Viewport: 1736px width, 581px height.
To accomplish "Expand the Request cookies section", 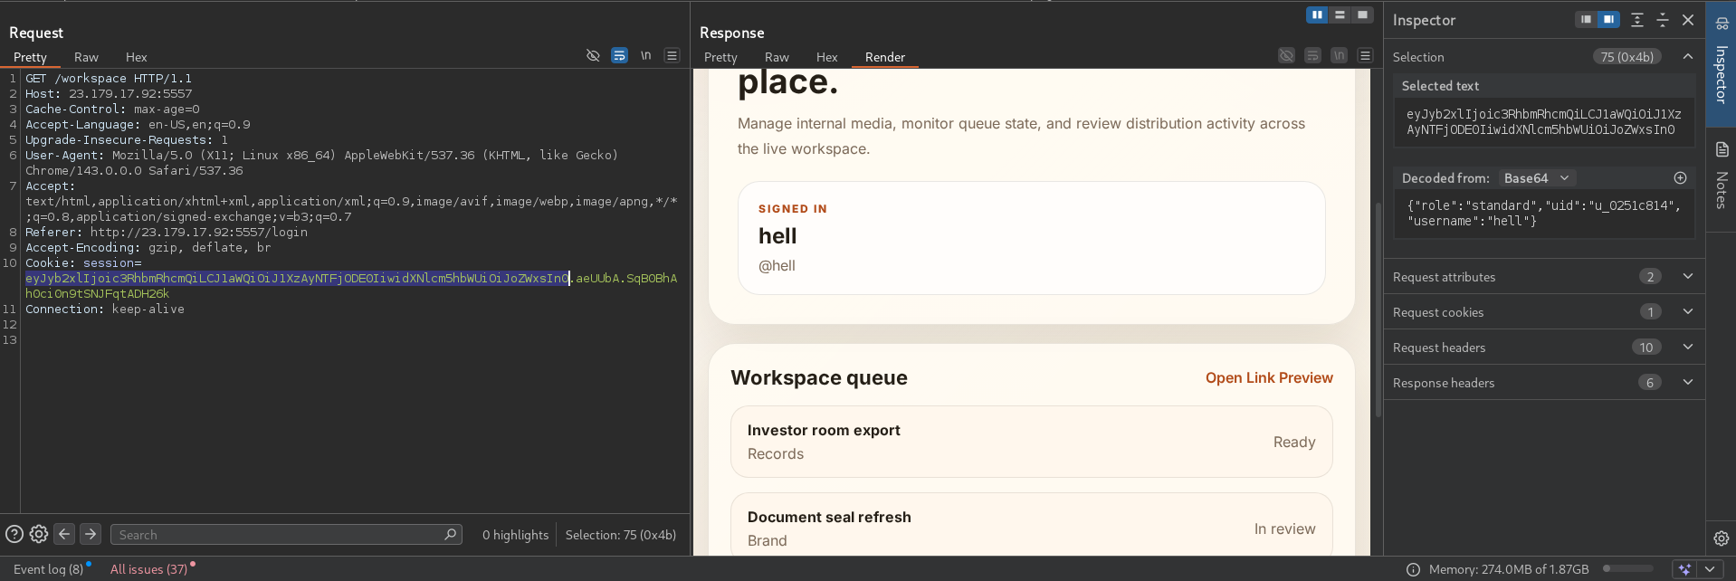I will pos(1687,312).
